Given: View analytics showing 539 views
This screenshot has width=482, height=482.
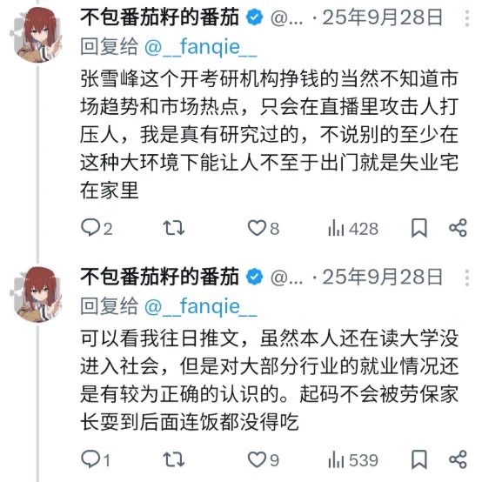Looking at the screenshot, I should (x=353, y=460).
